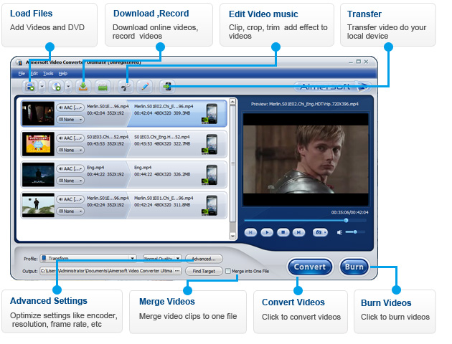Screen dimensions: 452x344
Task: Click the Add Files toolbar icon
Action: [x=30, y=87]
